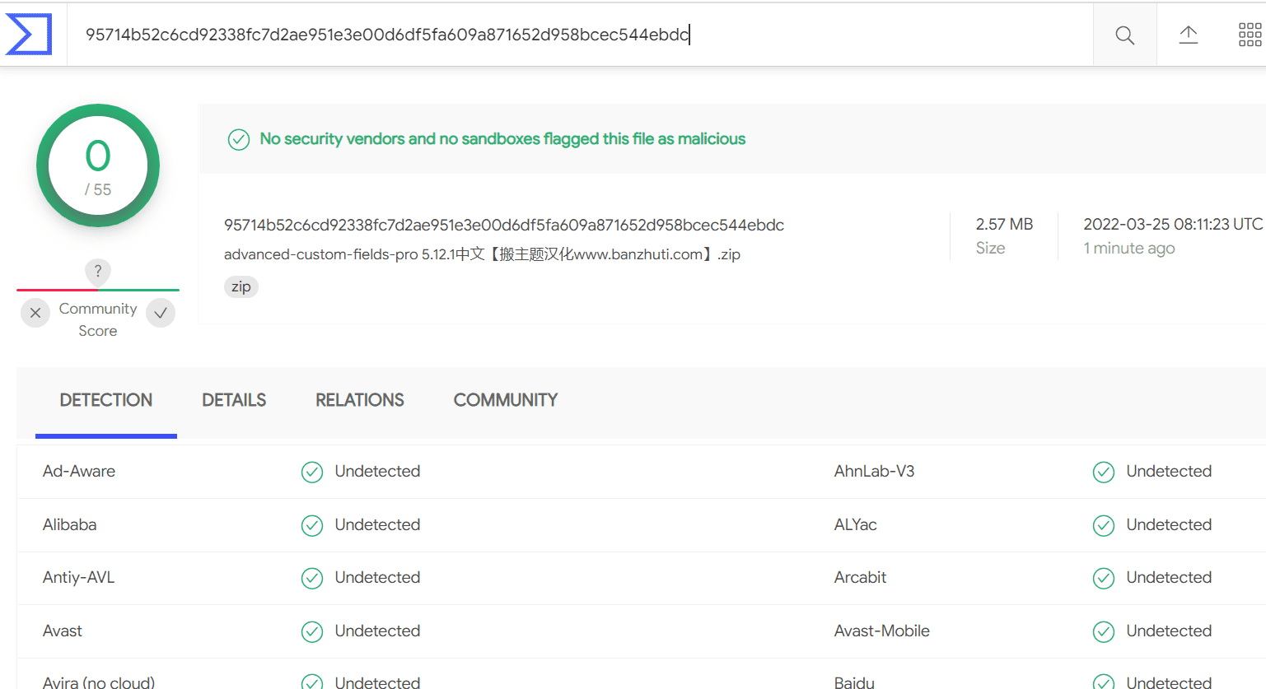Screen dimensions: 1266x689
Task: Open the DETAILS tab
Action: point(234,400)
